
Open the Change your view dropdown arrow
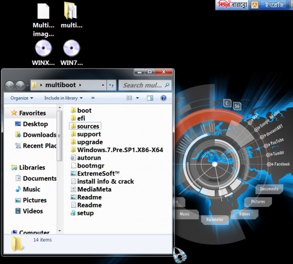click(138, 98)
